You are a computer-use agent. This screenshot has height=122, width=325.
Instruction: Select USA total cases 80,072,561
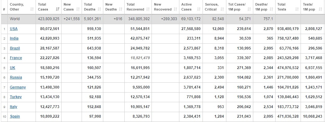[50, 28]
